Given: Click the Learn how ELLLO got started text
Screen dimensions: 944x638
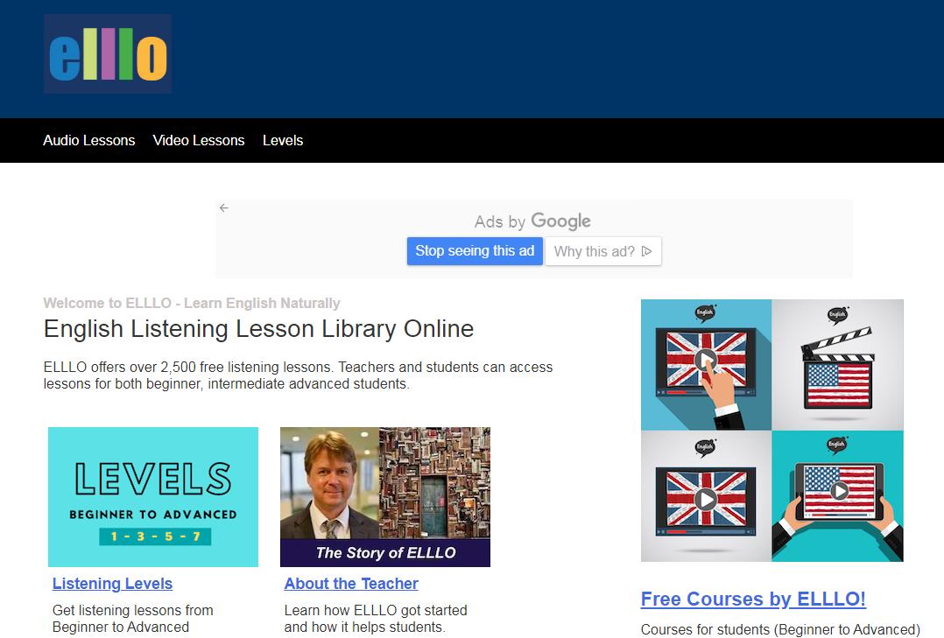Looking at the screenshot, I should pyautogui.click(x=376, y=619).
